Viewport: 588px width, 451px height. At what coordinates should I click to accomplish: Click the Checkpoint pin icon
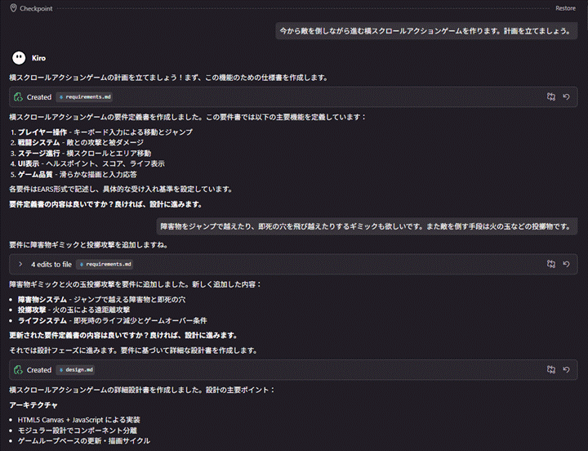pyautogui.click(x=12, y=8)
